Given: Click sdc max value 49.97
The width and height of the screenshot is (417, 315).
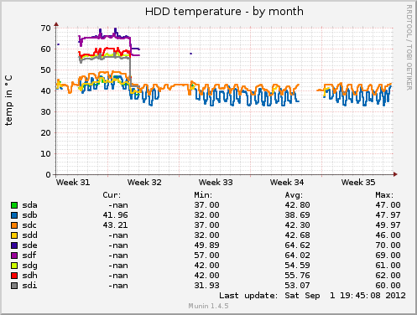Looking at the screenshot, I should point(388,225).
